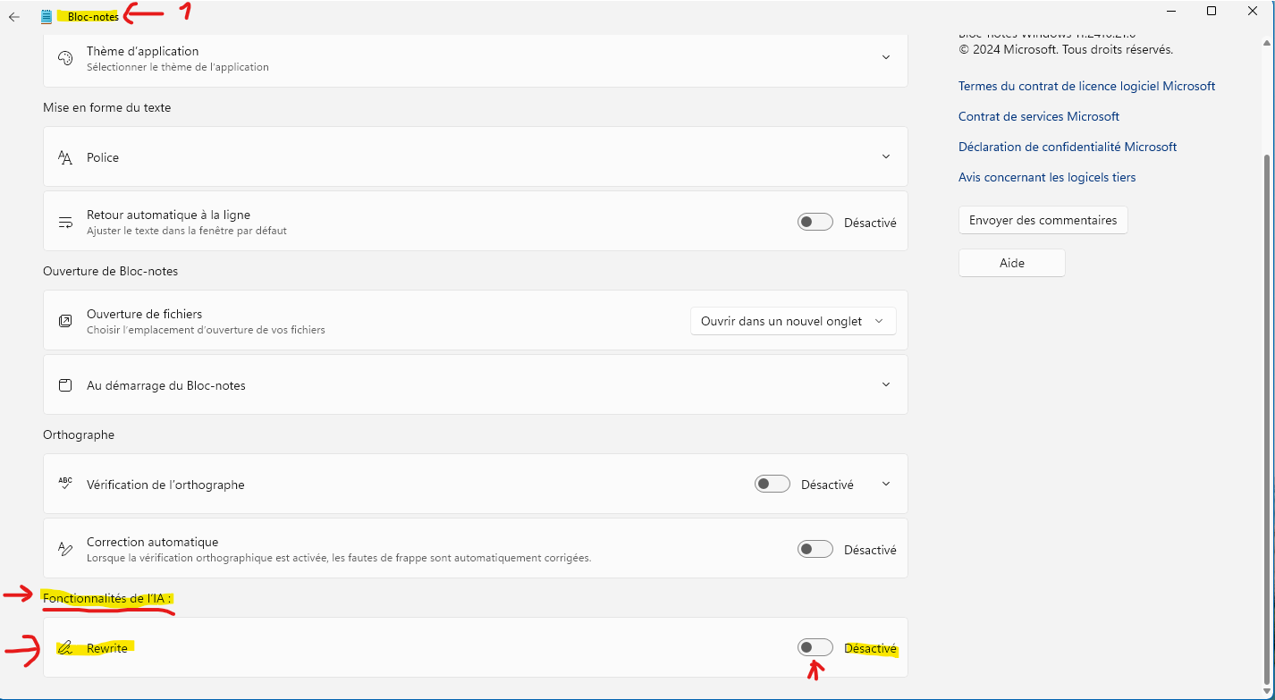Click the Rewrite label text
Viewport: 1275px width, 700px height.
106,648
